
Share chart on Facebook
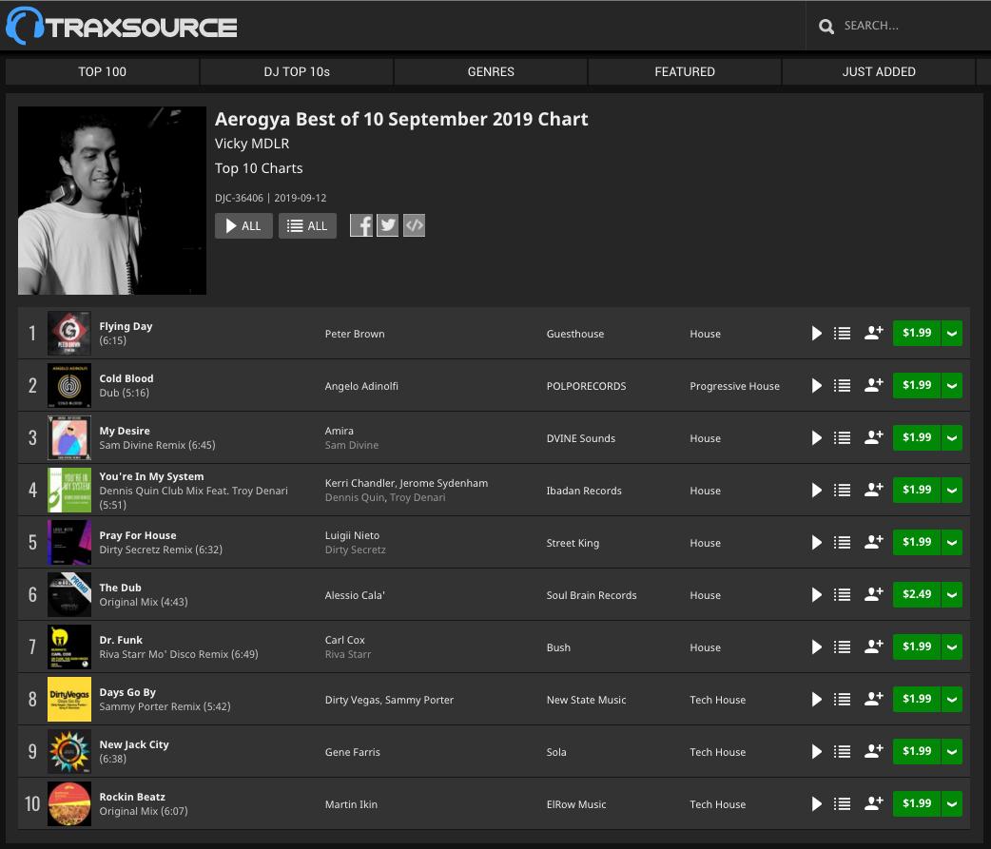point(361,225)
